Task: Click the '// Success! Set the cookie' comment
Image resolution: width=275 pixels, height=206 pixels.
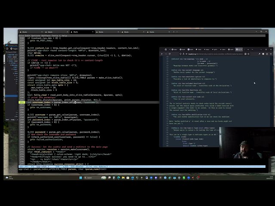Action: (67, 147)
